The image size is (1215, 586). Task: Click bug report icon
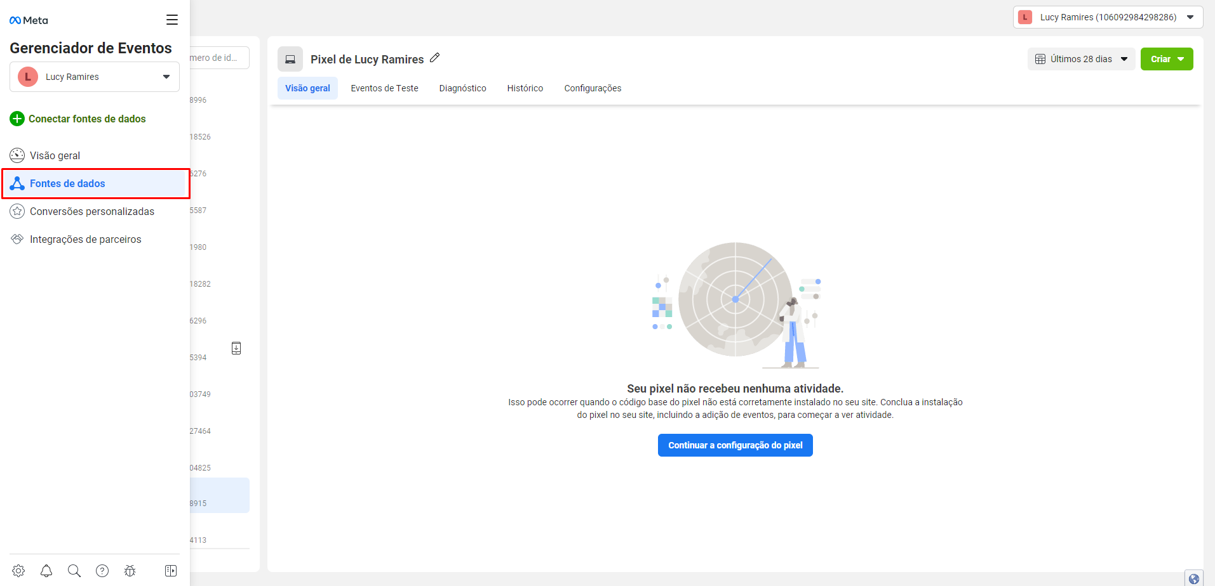pyautogui.click(x=130, y=571)
